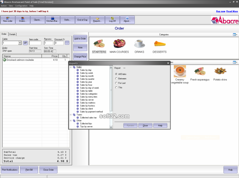The image size is (239, 178).
Task: Select the Collected tips report
Action: pos(86,124)
